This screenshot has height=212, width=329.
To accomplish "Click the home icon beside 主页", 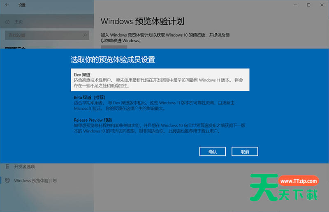I will [7, 22].
